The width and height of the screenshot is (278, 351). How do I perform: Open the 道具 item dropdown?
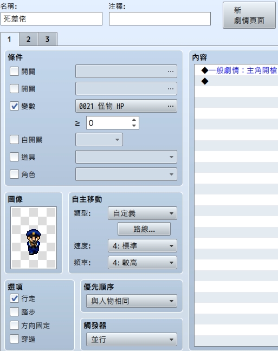coord(126,157)
